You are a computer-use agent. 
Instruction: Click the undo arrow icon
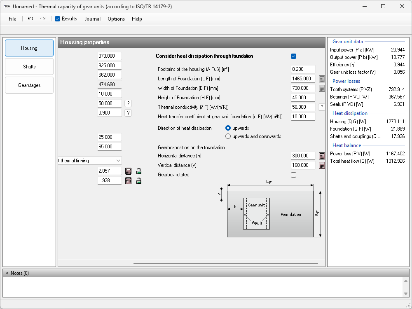point(30,19)
